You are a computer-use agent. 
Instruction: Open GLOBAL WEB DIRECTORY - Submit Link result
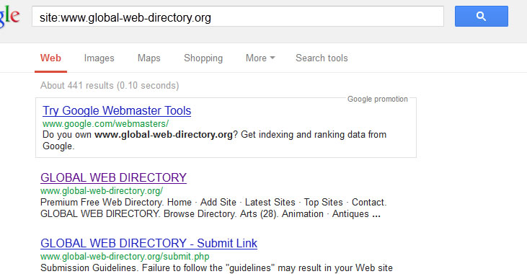pos(149,243)
